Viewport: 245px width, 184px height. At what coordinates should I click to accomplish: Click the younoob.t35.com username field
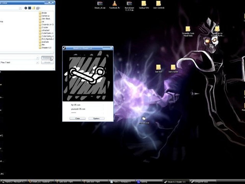click(87, 109)
